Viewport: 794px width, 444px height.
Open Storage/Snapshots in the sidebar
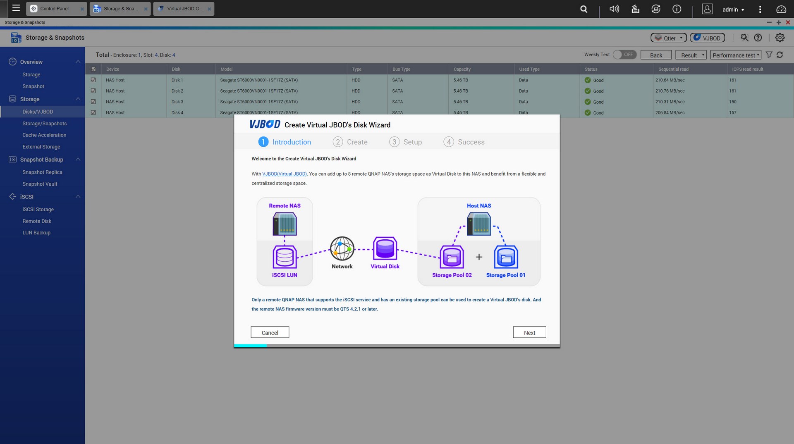coord(44,123)
